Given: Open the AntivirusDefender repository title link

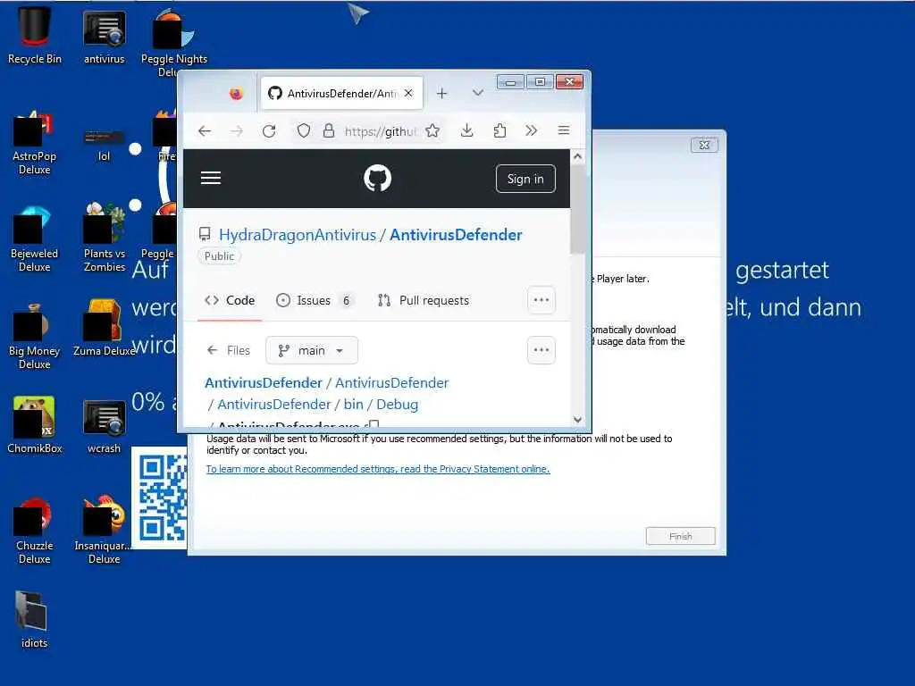Looking at the screenshot, I should coord(456,235).
